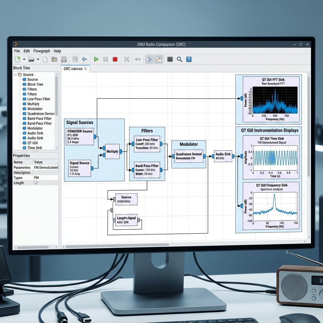Click the FM Demodulated value of Parameters
Screen dimensions: 323x323
tap(46, 167)
